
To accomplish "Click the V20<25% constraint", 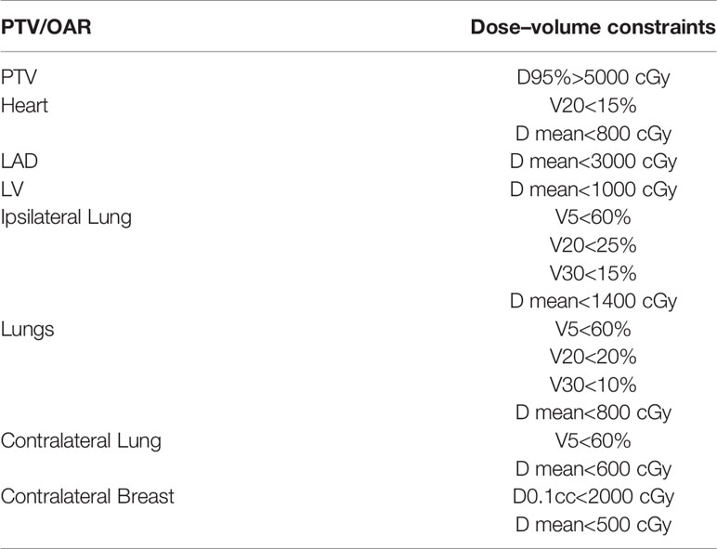I will 593,245.
